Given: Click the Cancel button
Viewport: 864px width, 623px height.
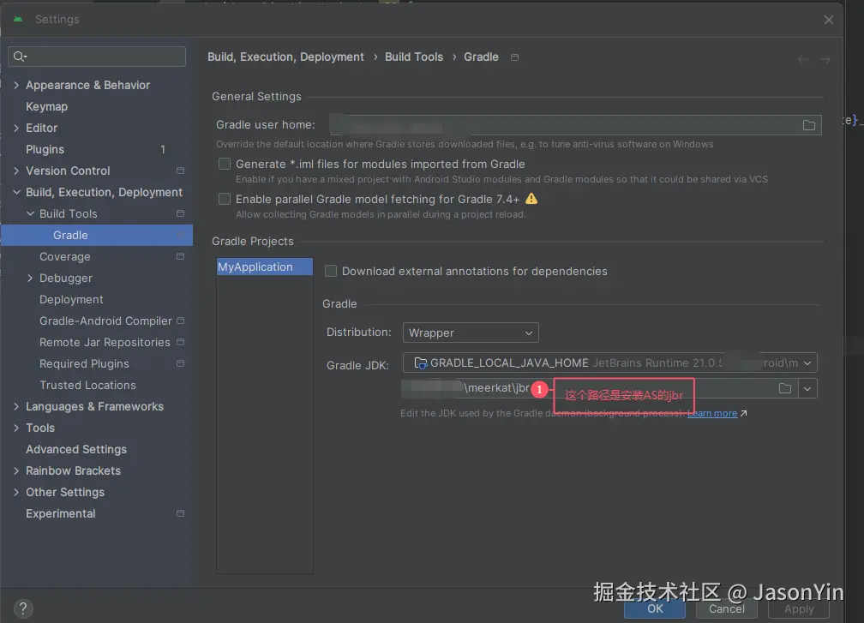Looking at the screenshot, I should tap(726, 608).
